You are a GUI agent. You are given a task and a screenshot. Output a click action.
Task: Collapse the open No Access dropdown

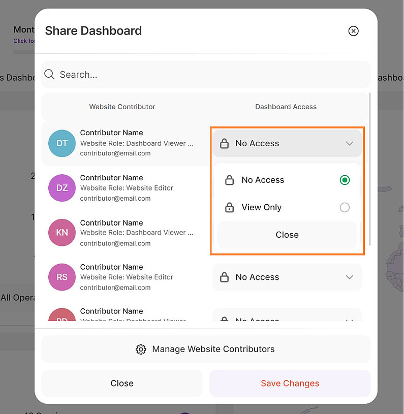pyautogui.click(x=287, y=235)
